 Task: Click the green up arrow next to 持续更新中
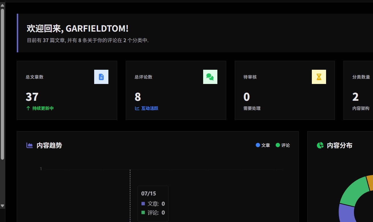coord(28,108)
